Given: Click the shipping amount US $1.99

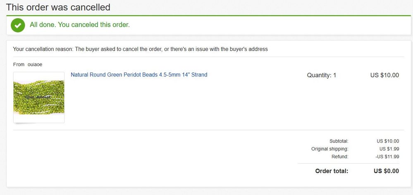Looking at the screenshot, I should 389,149.
